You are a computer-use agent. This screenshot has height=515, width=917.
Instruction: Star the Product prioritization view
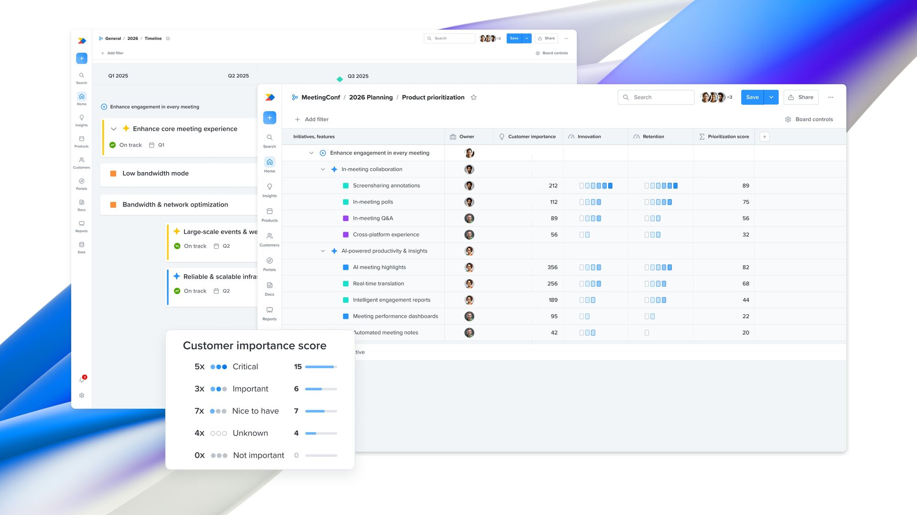pos(474,97)
